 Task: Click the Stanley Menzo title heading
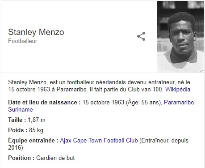point(36,32)
